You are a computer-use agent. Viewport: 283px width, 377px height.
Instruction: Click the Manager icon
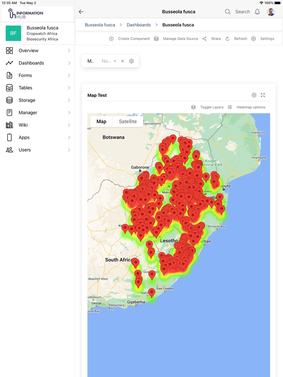(9, 112)
